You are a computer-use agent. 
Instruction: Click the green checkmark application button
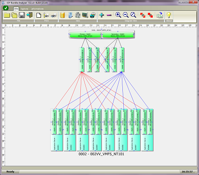(6, 8)
